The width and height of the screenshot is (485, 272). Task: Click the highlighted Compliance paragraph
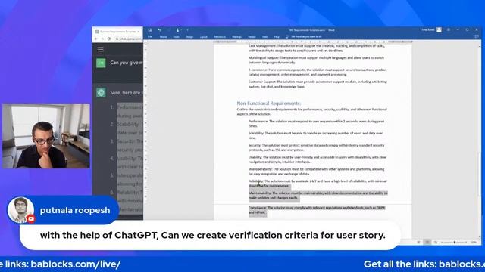(x=317, y=210)
